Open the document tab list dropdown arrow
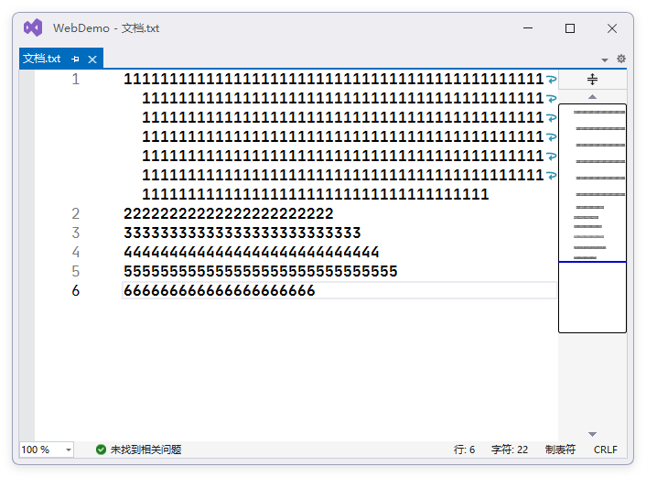Screen dimensions: 646x477 click(x=605, y=60)
